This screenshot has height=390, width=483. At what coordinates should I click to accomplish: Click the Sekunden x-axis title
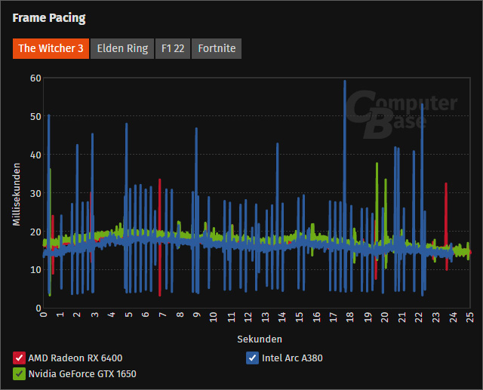[259, 339]
